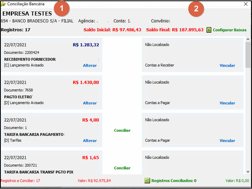Click the Conciliação Bancária window title icon
The height and width of the screenshot is (189, 252).
pyautogui.click(x=3, y=4)
